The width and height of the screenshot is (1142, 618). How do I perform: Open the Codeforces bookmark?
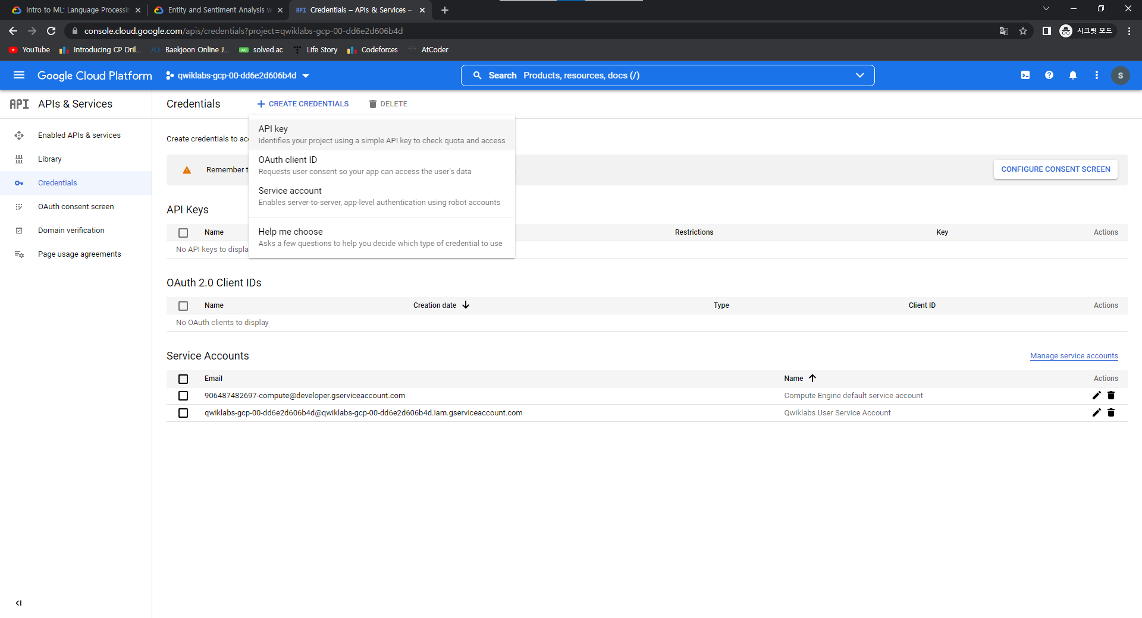coord(373,50)
